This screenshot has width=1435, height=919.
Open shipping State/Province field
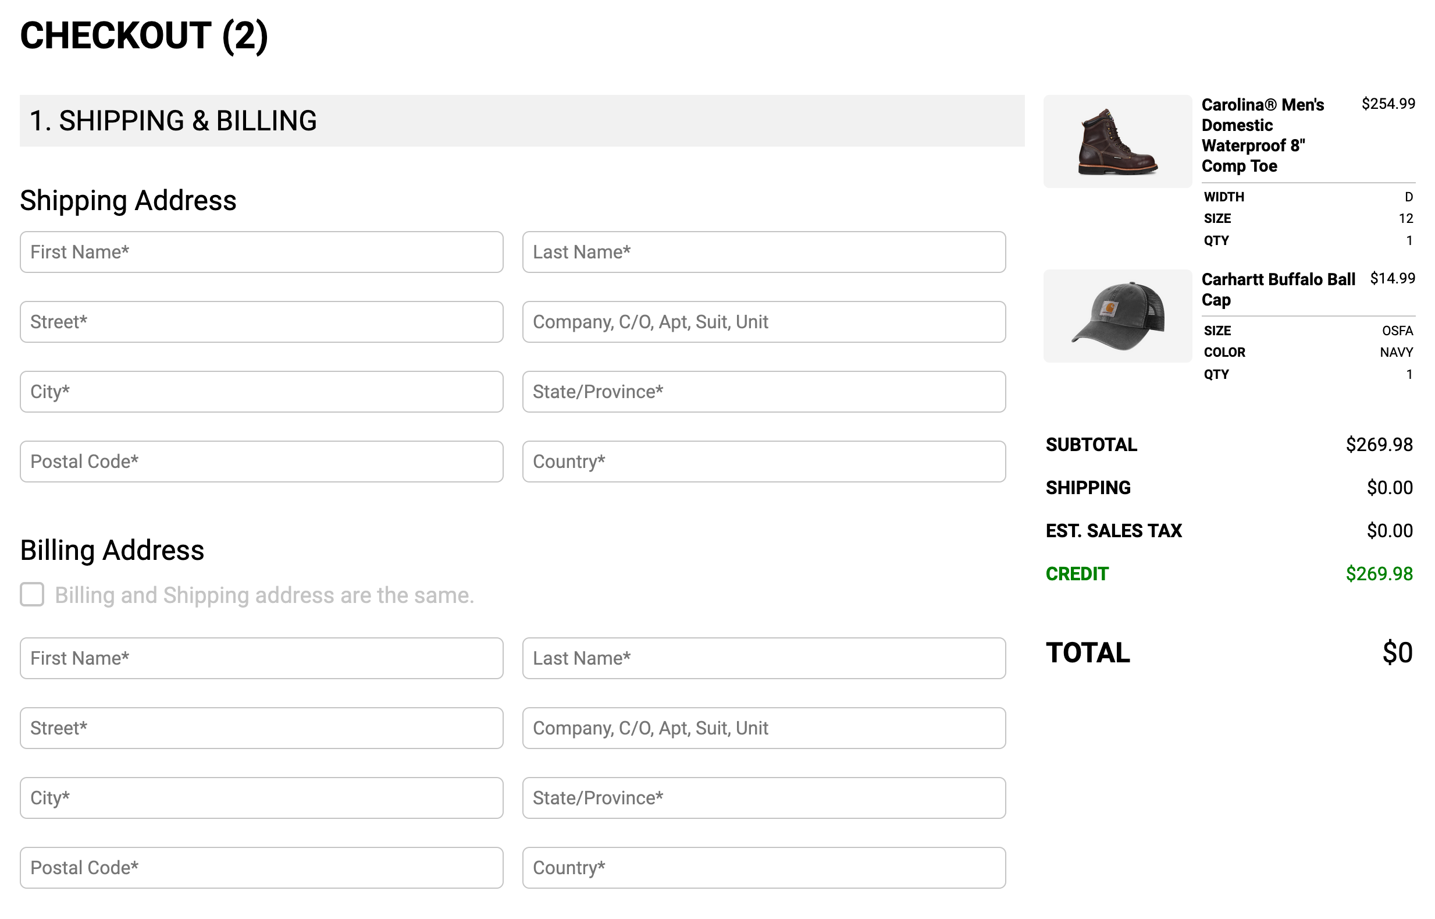[764, 392]
